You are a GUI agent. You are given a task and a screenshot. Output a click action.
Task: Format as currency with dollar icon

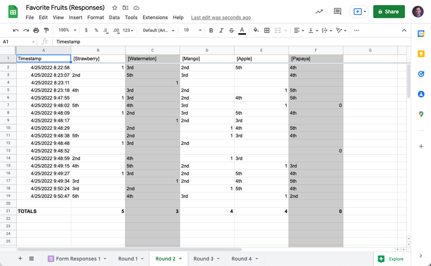click(86, 31)
